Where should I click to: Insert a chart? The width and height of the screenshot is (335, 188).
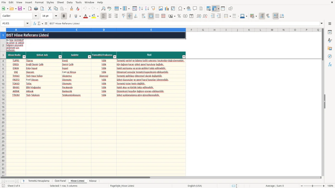167,9
